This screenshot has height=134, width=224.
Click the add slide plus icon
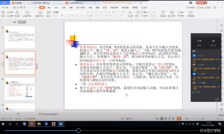pos(19,114)
